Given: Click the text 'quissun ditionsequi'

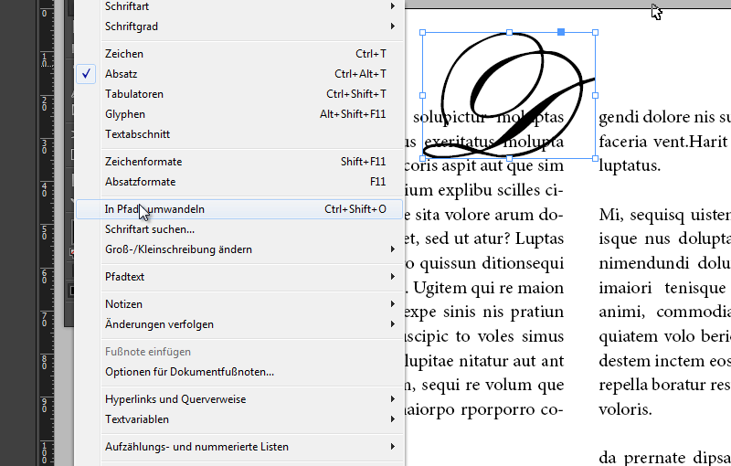Looking at the screenshot, I should coord(492,264).
